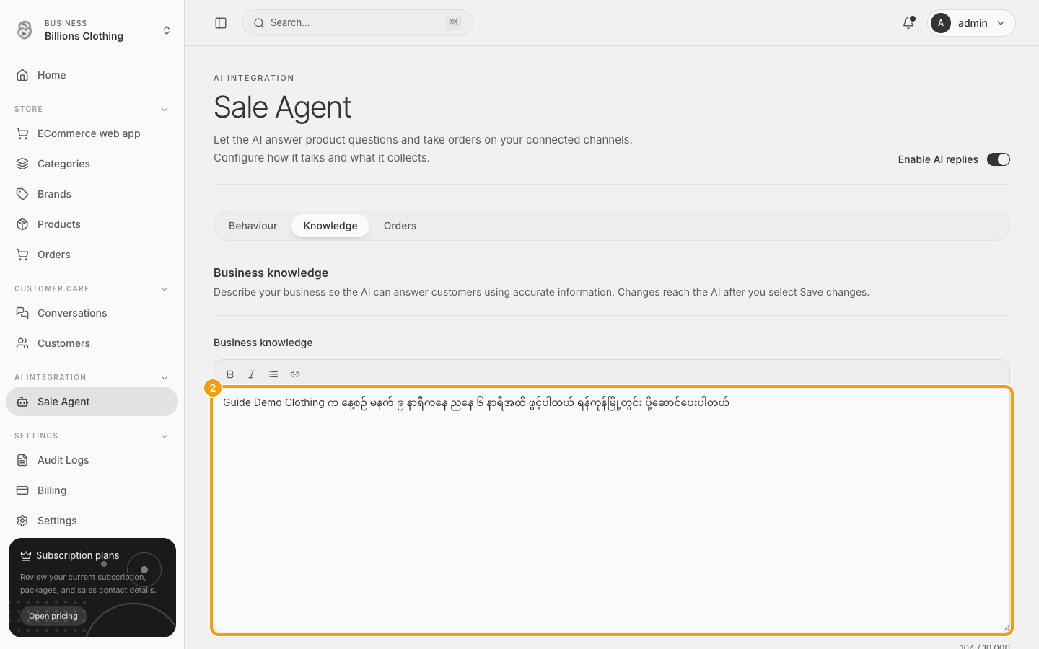Click the Conversations chat icon
The width and height of the screenshot is (1039, 649).
click(x=22, y=313)
